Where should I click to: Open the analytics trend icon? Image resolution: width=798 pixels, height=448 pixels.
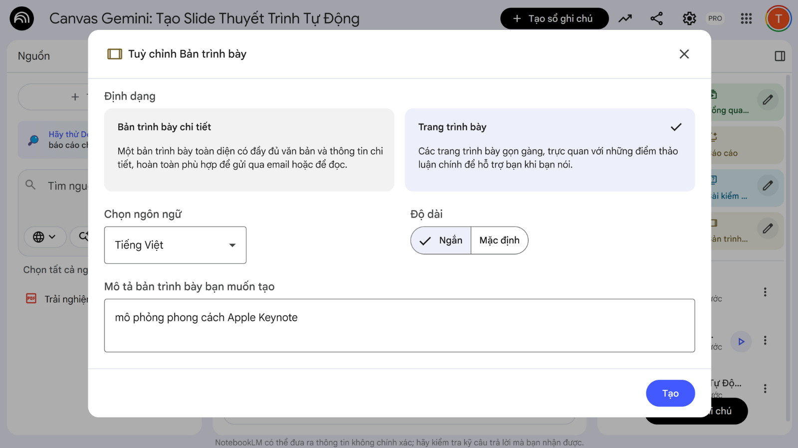[x=625, y=19]
